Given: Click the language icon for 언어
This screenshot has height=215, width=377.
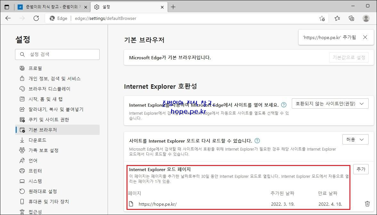Looking at the screenshot, I should (x=22, y=161).
